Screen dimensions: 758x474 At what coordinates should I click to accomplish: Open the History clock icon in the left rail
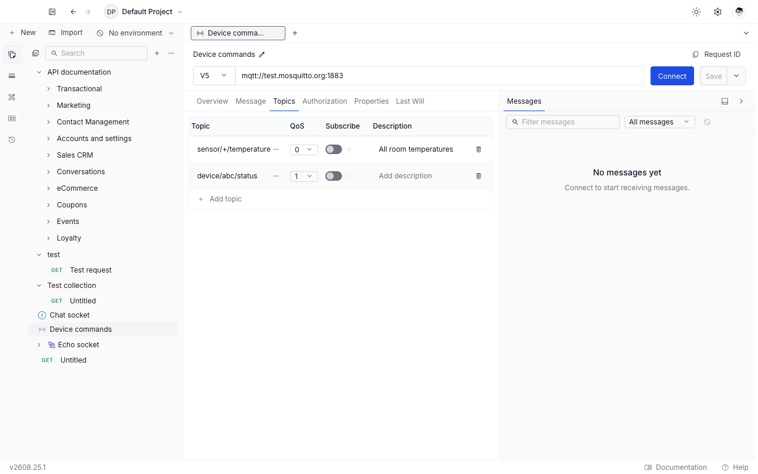[12, 140]
